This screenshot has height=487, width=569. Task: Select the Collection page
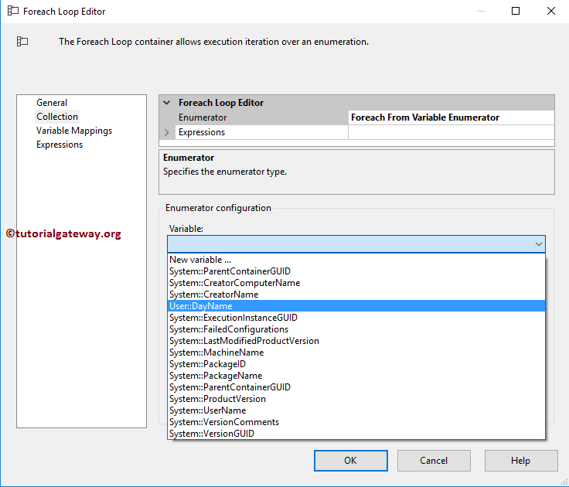pos(57,117)
